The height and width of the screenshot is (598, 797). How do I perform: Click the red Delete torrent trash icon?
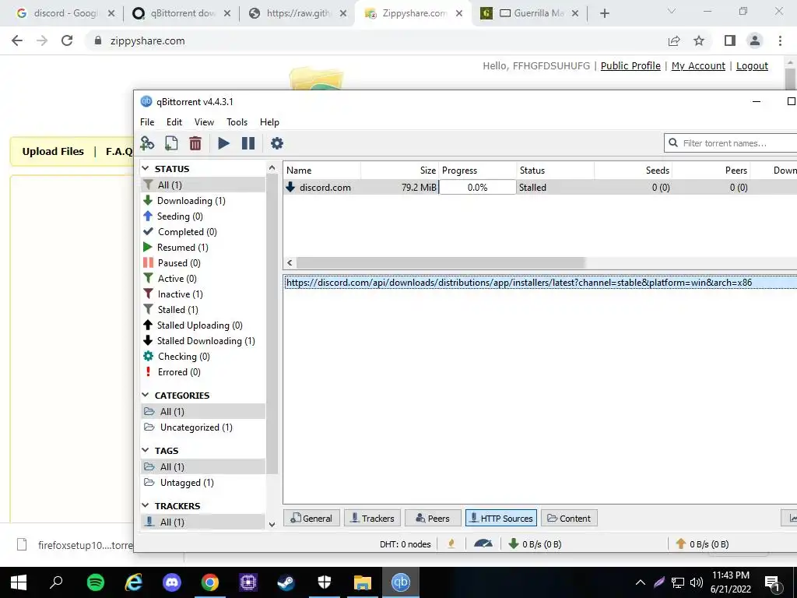pyautogui.click(x=195, y=143)
